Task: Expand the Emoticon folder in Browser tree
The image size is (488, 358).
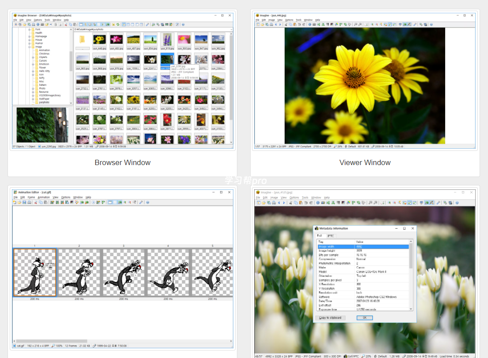Action: pyautogui.click(x=33, y=64)
